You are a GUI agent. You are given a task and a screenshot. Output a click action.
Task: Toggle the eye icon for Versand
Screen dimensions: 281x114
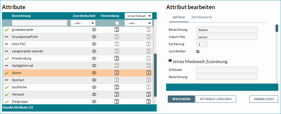click(94, 94)
